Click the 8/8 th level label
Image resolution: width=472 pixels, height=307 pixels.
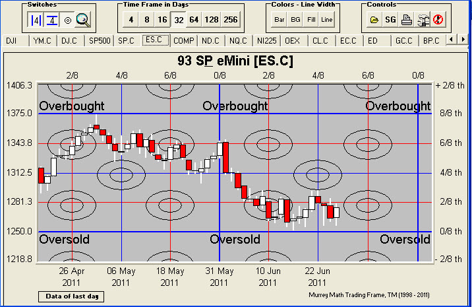[451, 114]
